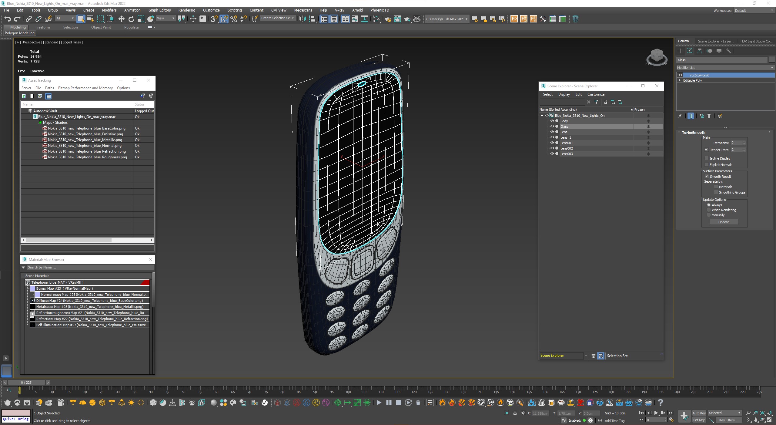
Task: Click the Undo arrow icon
Action: click(8, 19)
